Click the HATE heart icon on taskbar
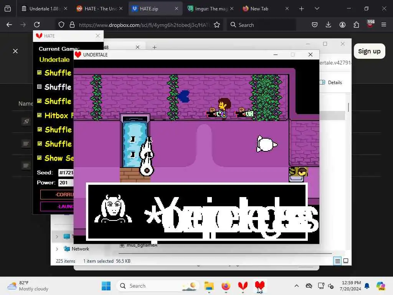The width and height of the screenshot is (393, 295). (243, 286)
